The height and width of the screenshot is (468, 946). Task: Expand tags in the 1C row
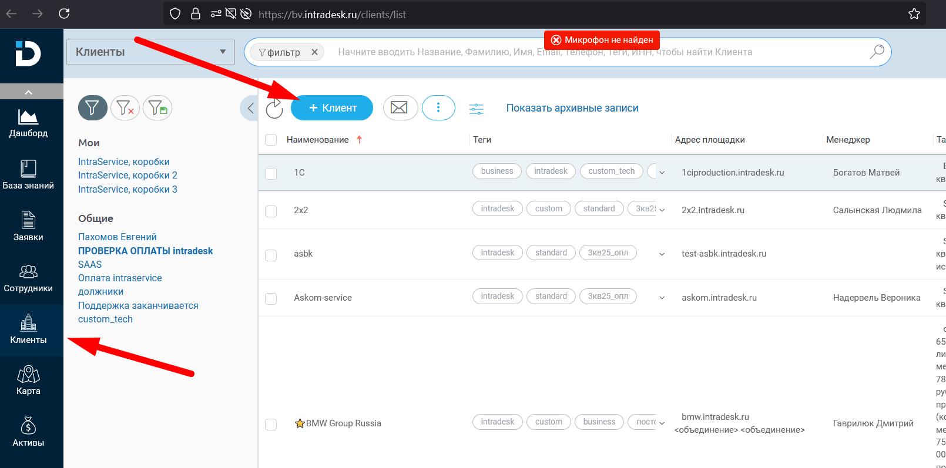point(662,173)
